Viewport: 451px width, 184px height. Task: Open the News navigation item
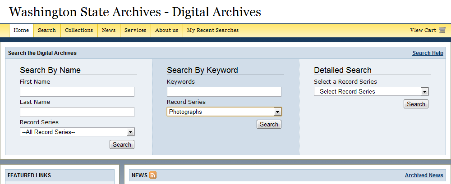point(109,30)
